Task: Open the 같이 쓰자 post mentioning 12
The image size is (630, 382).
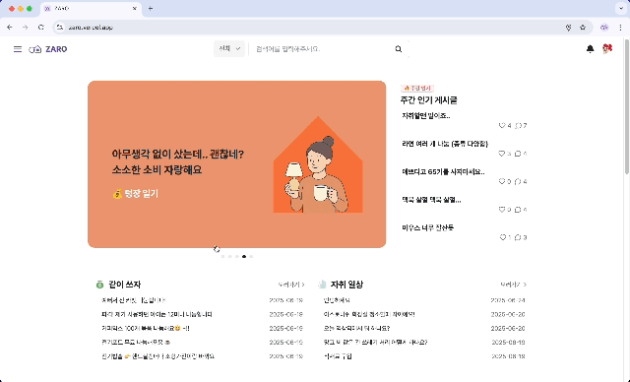Action: (x=202, y=314)
